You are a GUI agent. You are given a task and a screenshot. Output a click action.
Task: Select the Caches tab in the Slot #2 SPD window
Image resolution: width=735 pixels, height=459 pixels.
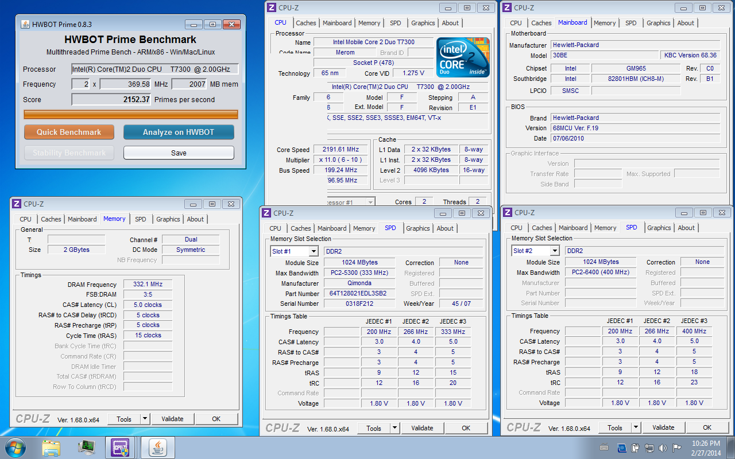[541, 228]
